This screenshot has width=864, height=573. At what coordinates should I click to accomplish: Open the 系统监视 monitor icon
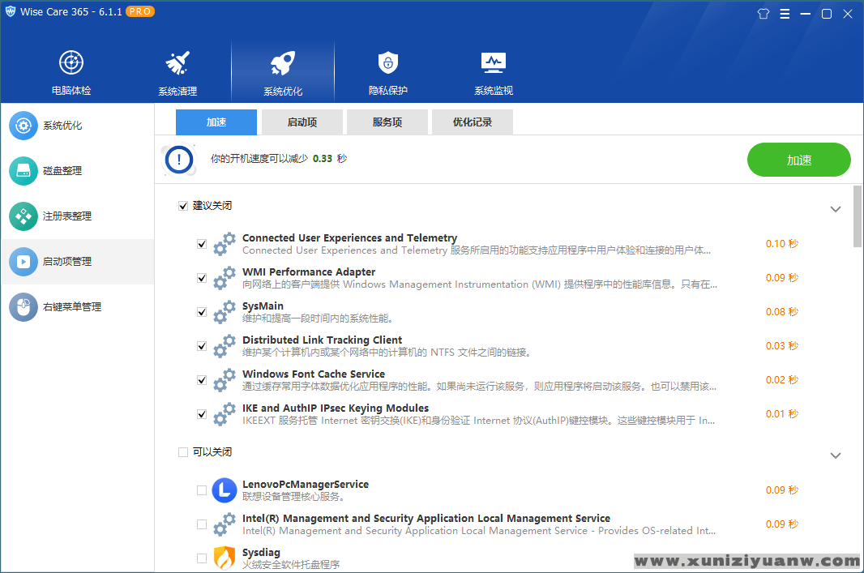tap(494, 63)
